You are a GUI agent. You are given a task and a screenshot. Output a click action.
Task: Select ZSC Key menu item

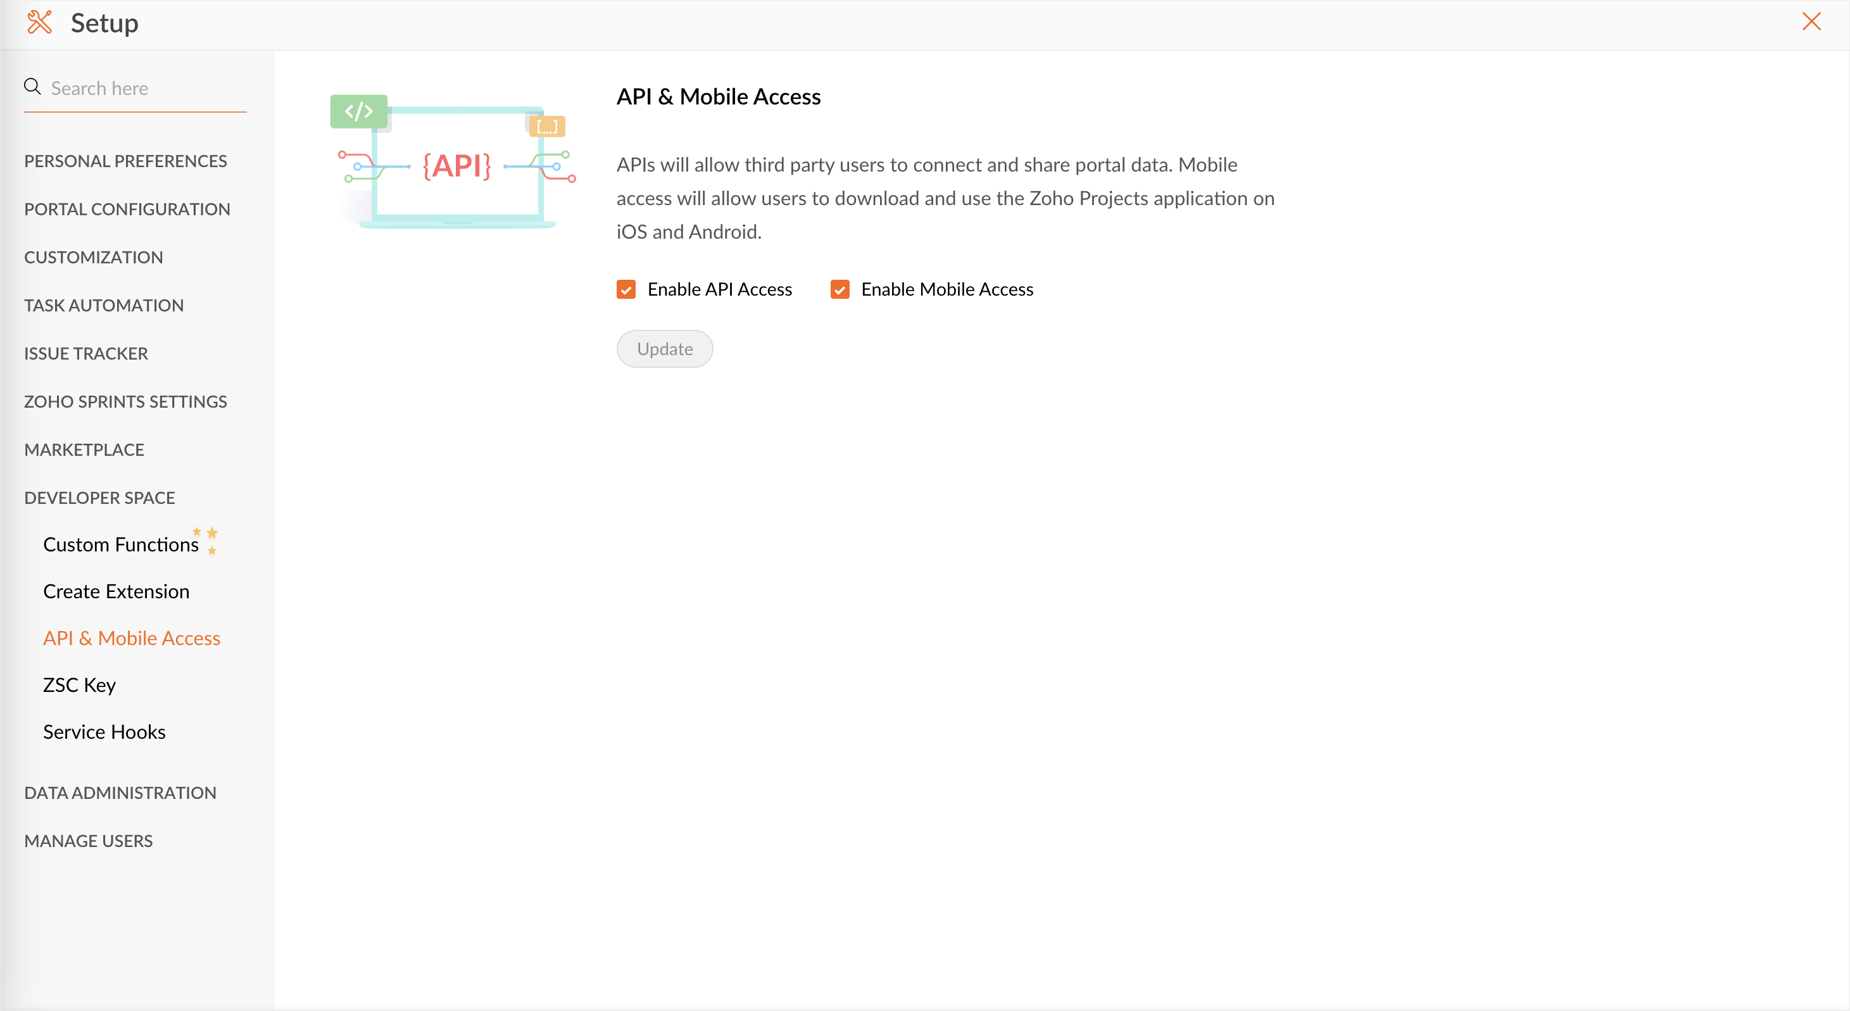(79, 685)
